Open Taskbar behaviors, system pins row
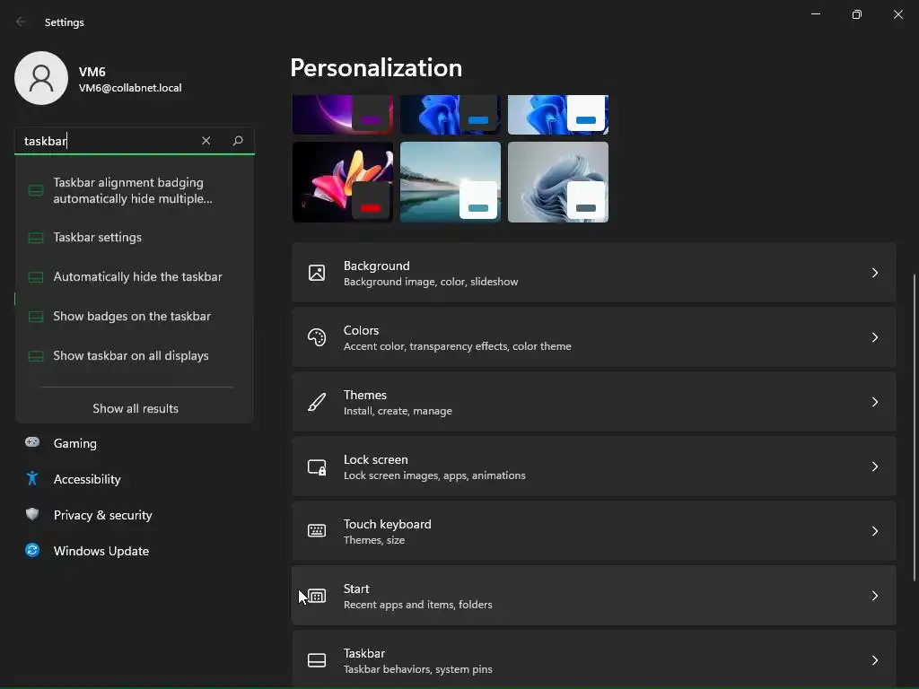Image resolution: width=919 pixels, height=689 pixels. 594,658
